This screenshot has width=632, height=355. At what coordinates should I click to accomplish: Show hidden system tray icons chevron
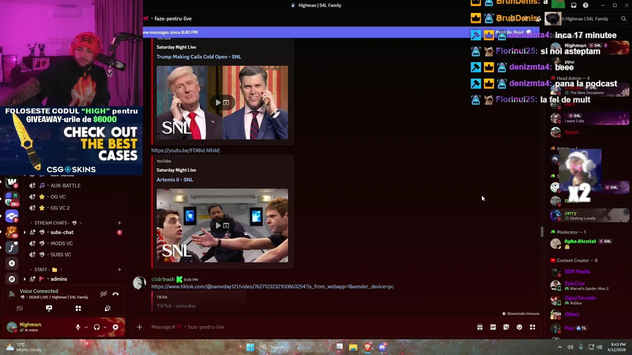559,347
